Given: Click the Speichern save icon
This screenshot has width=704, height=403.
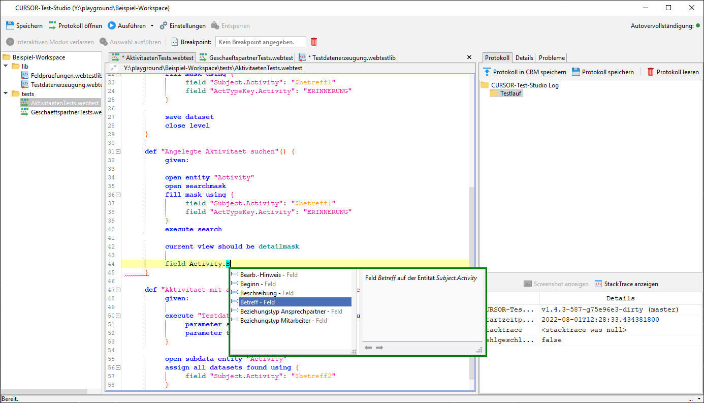Looking at the screenshot, I should [10, 26].
